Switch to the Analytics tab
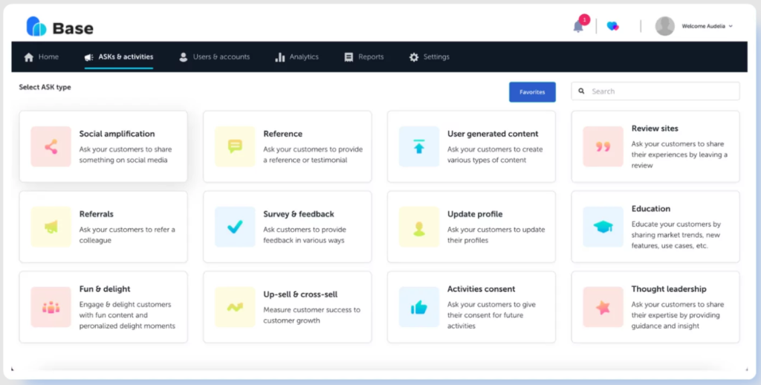The height and width of the screenshot is (385, 761). [x=297, y=56]
